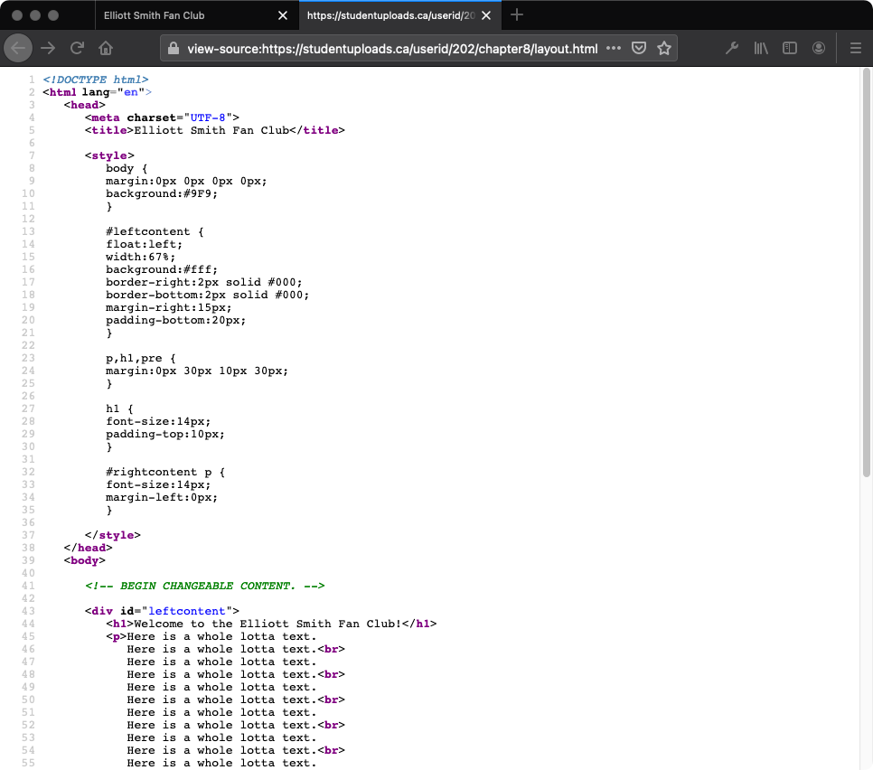Go forward with the forward arrow button
The image size is (873, 770).
(48, 49)
